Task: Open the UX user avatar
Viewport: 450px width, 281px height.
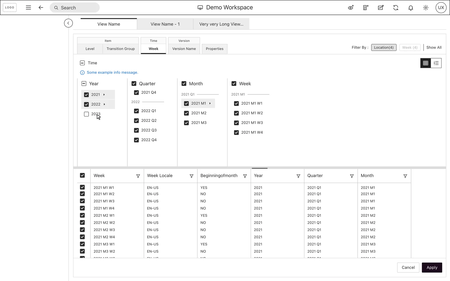Action: click(x=441, y=8)
